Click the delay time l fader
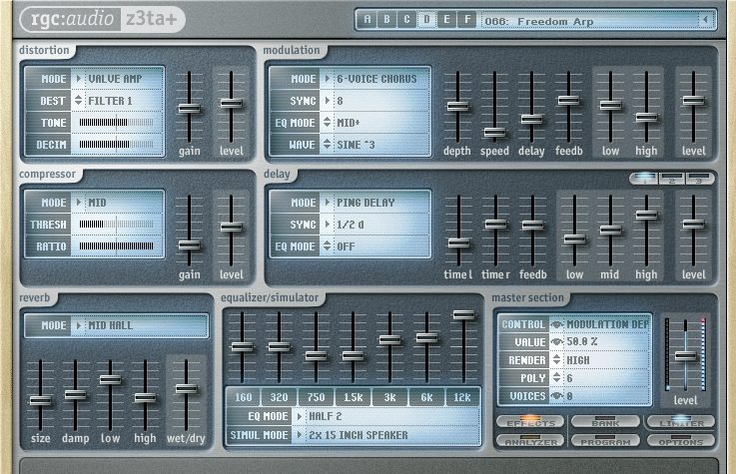The width and height of the screenshot is (736, 474). click(458, 242)
